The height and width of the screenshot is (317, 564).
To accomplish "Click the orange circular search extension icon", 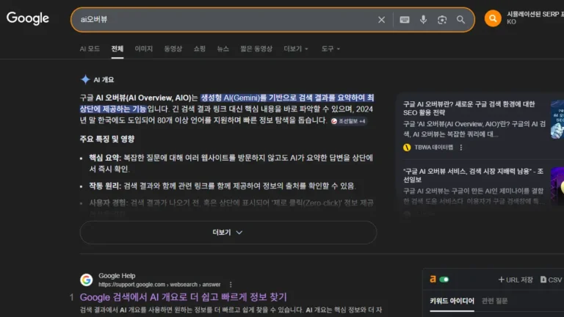I will coord(493,18).
